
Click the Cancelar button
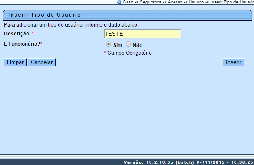[42, 62]
